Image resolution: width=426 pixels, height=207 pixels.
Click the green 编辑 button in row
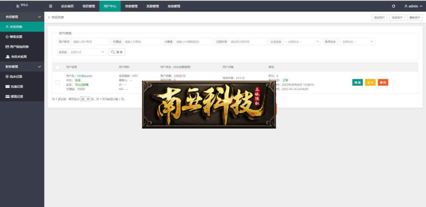tap(357, 83)
